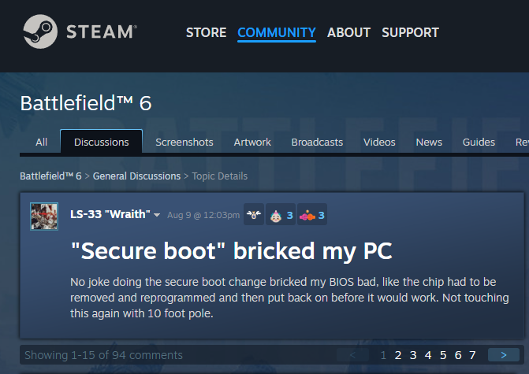This screenshot has height=374, width=529.
Task: Open the ABOUT page link
Action: click(x=348, y=33)
